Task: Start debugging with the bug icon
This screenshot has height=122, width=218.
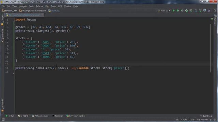Action: [178, 11]
